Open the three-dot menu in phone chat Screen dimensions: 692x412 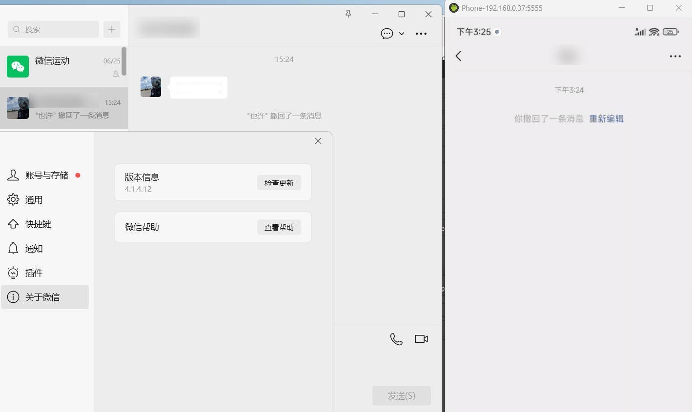(675, 56)
